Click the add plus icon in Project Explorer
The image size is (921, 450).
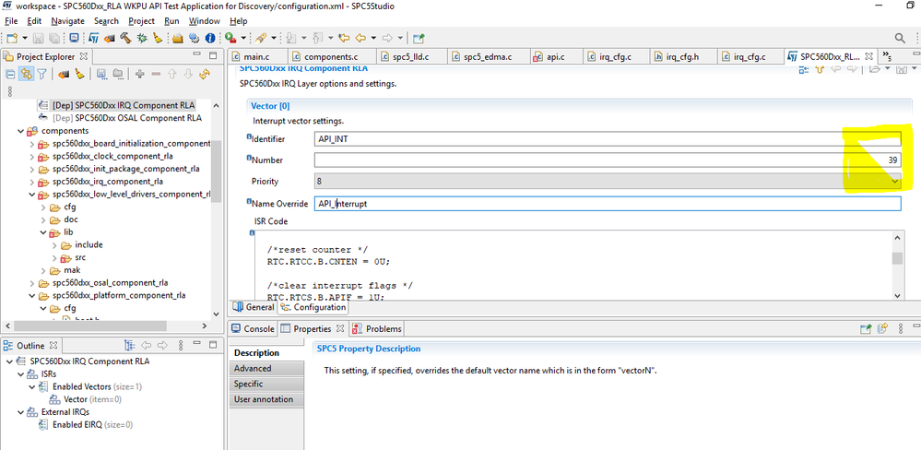click(x=140, y=74)
